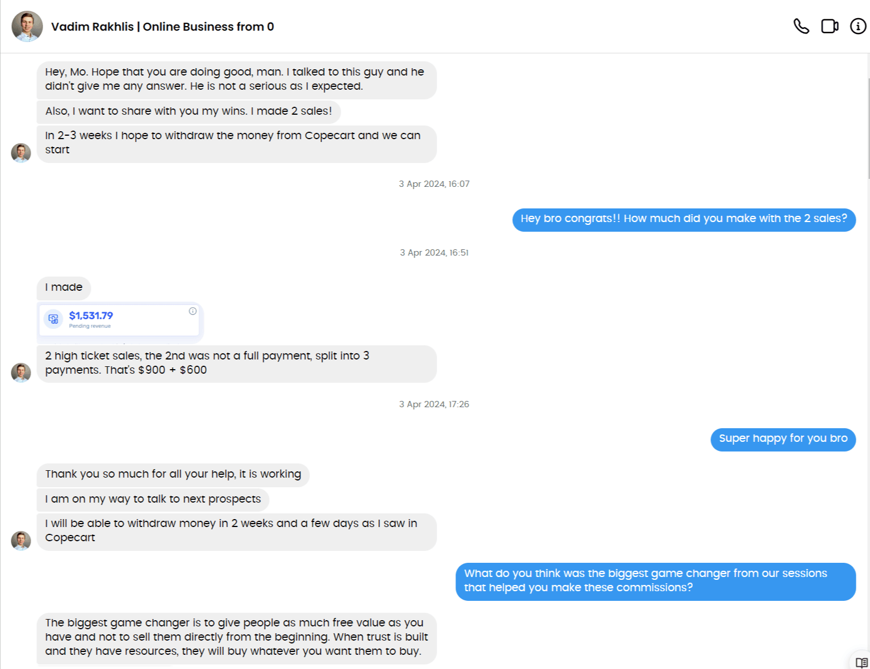This screenshot has height=669, width=870.
Task: Select 'Hey bro congrats!!' sent message
Action: (683, 219)
